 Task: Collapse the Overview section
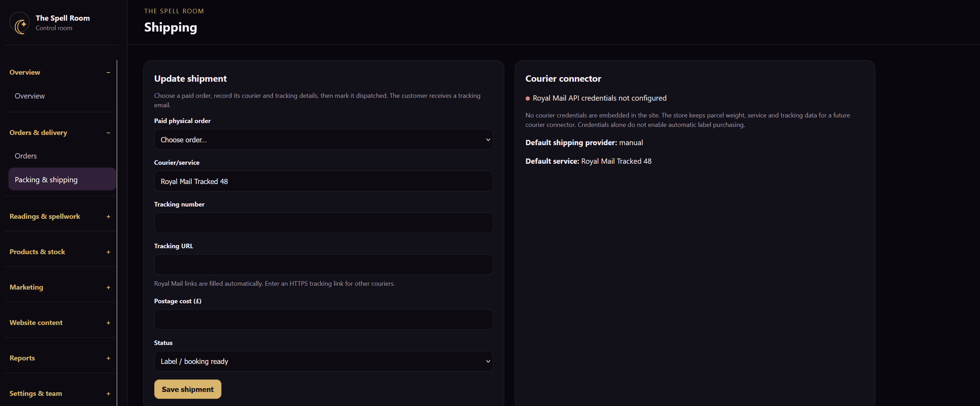click(60, 72)
